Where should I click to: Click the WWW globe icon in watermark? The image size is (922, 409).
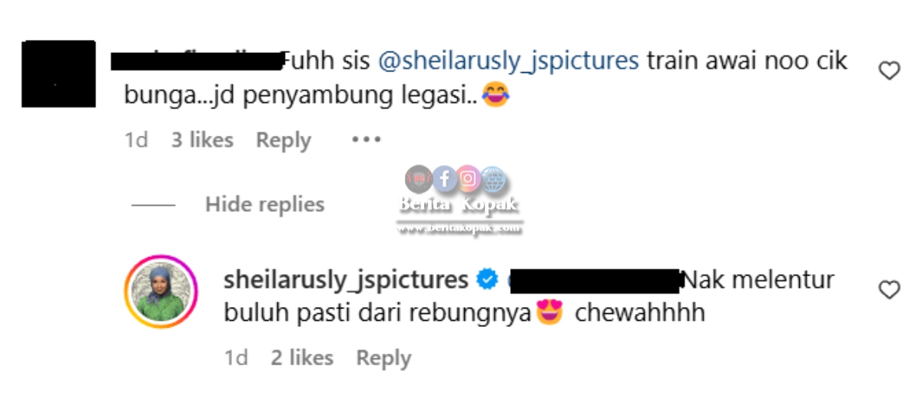[494, 180]
